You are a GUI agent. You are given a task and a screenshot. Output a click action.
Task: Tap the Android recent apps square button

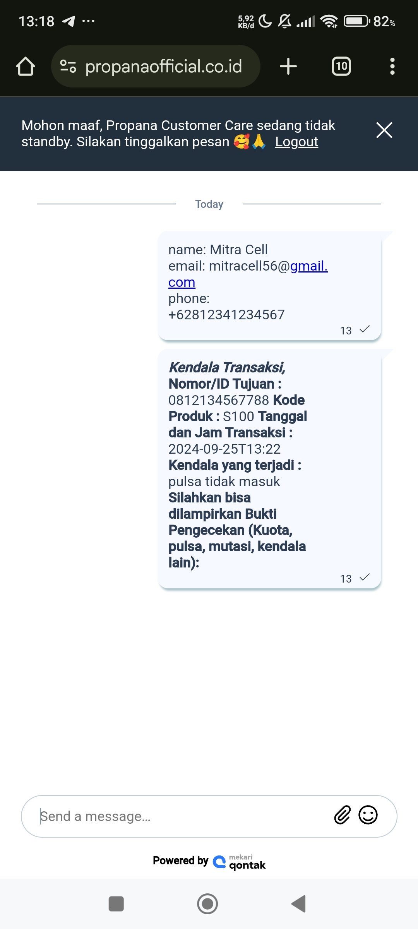click(116, 904)
